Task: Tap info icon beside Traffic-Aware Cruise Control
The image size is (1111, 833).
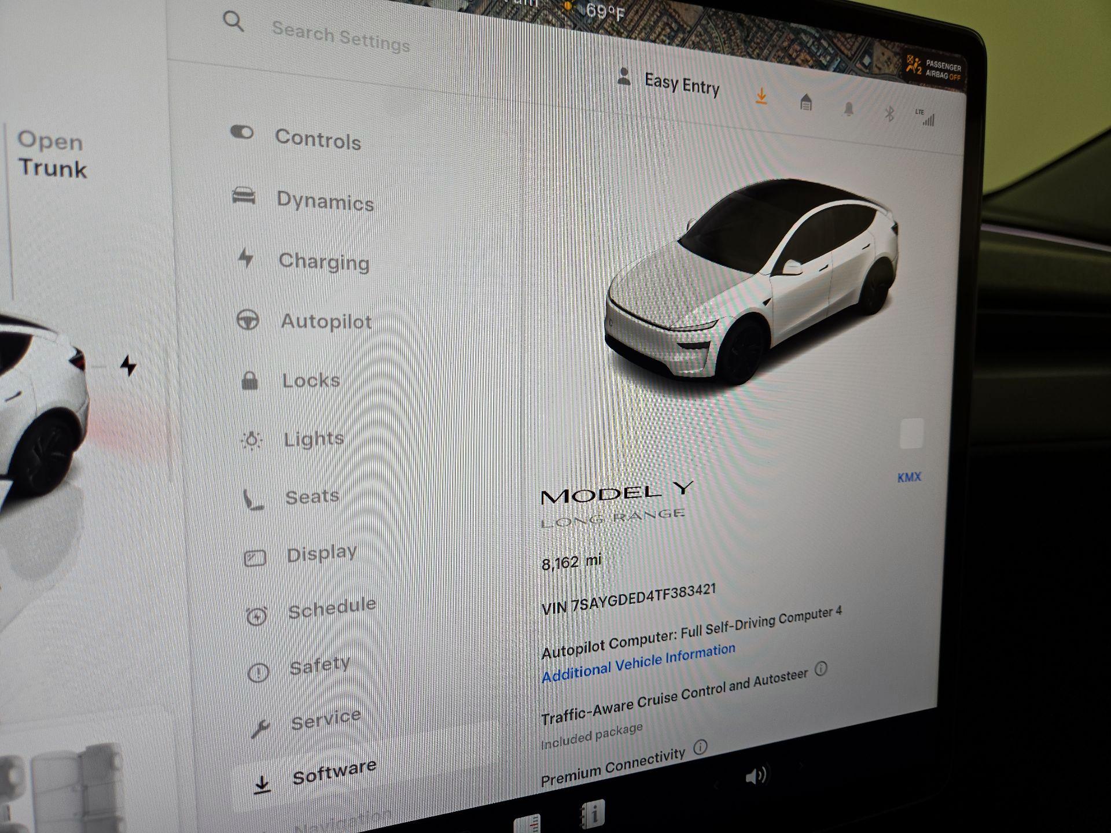Action: point(821,669)
